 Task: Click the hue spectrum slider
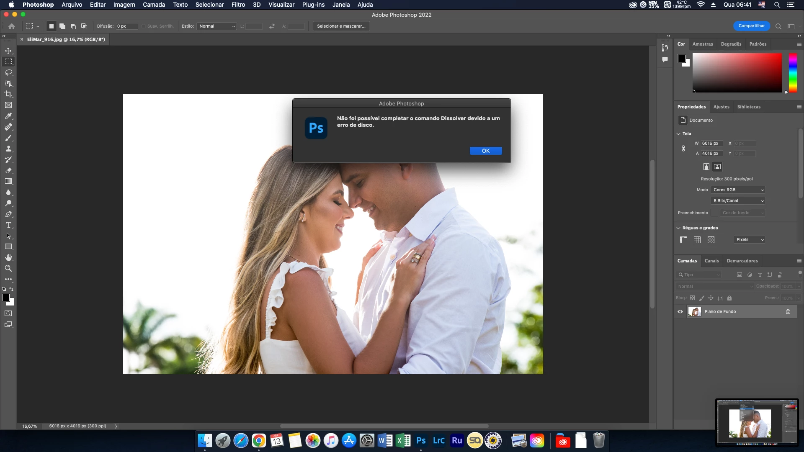(793, 72)
